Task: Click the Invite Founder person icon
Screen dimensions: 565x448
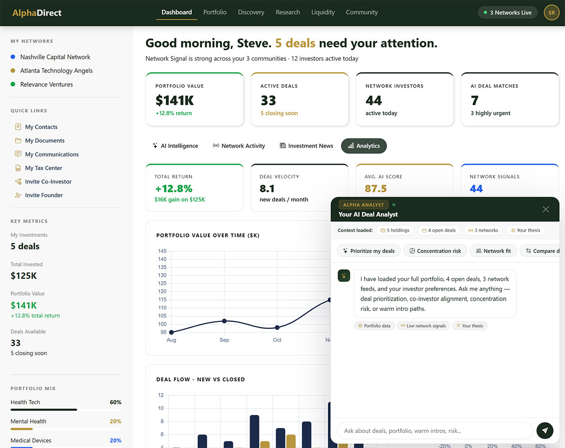Action: click(18, 195)
